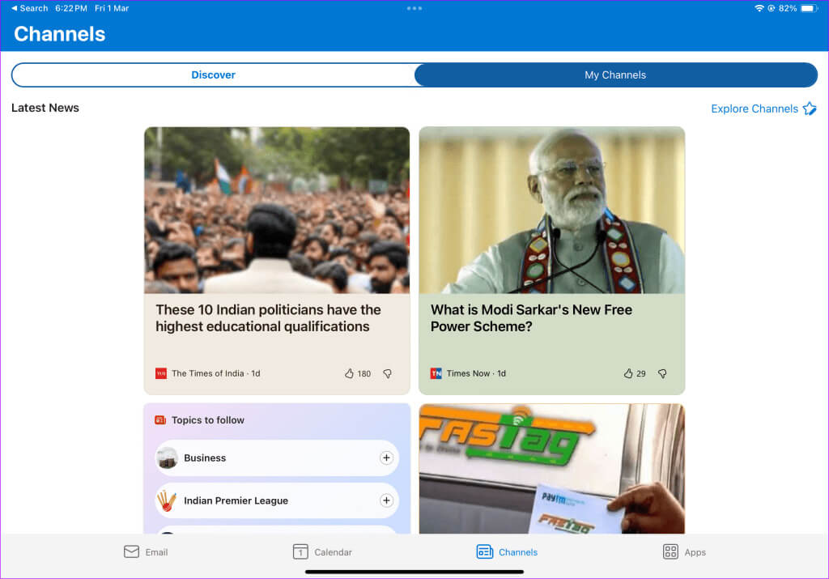This screenshot has height=579, width=829.
Task: Dislike the Times Now Modi Sarkar article
Action: pos(662,374)
